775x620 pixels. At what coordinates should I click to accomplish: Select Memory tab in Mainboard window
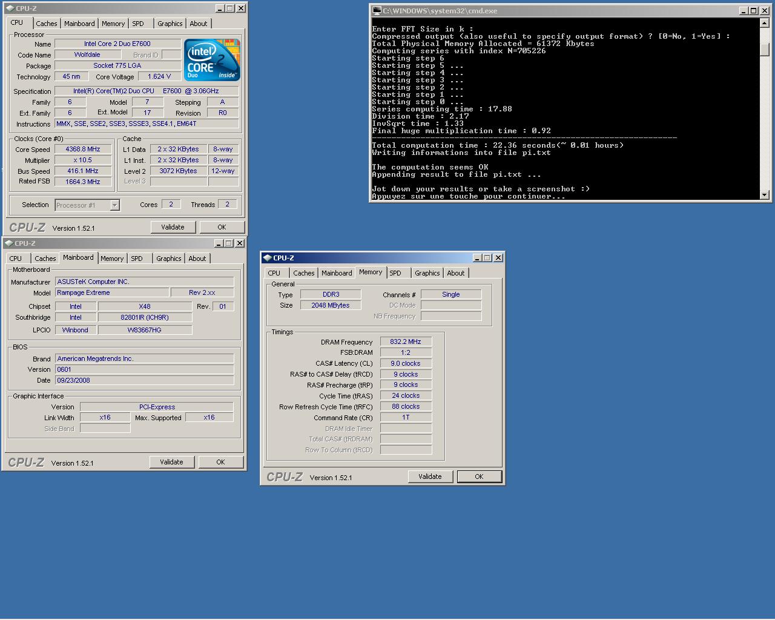[112, 259]
